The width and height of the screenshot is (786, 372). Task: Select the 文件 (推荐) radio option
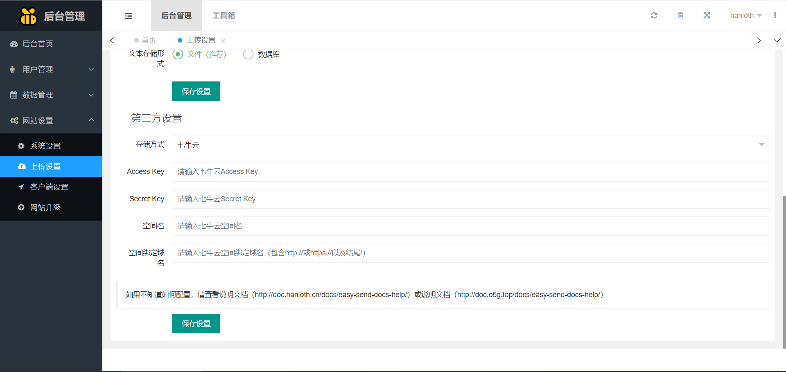tap(178, 54)
